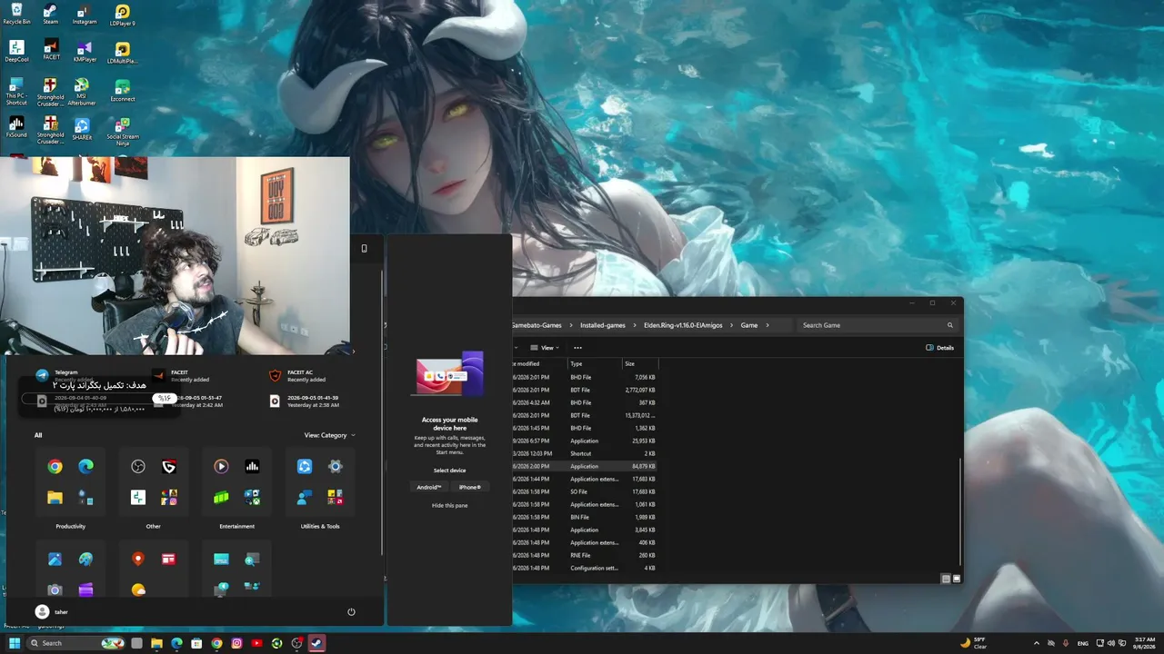Viewport: 1164px width, 654px height.
Task: Open the MSI Afterburner desktop shortcut
Action: coord(81,92)
